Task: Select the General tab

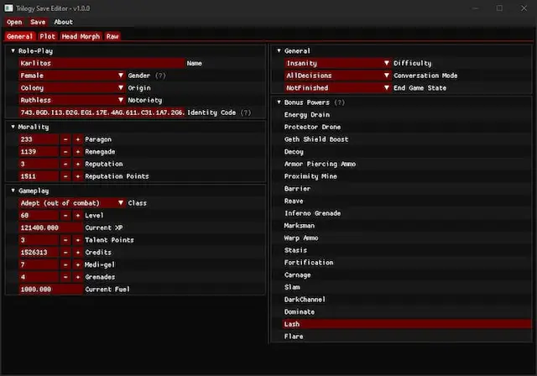Action: coord(19,36)
